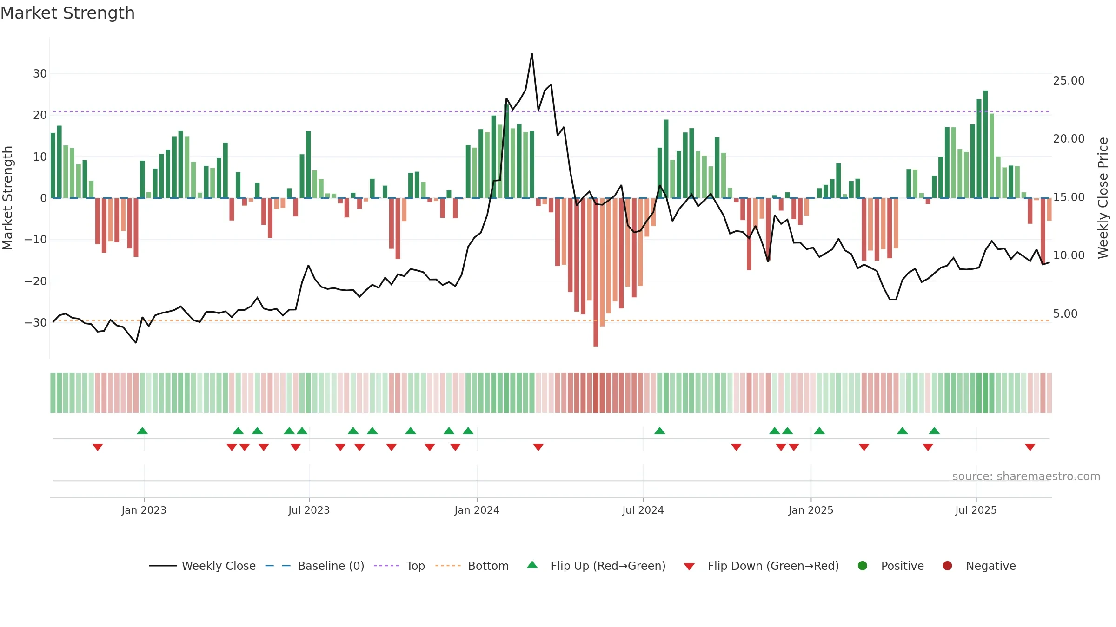Click the Weekly Close Price axis title
The image size is (1116, 627).
1103,198
